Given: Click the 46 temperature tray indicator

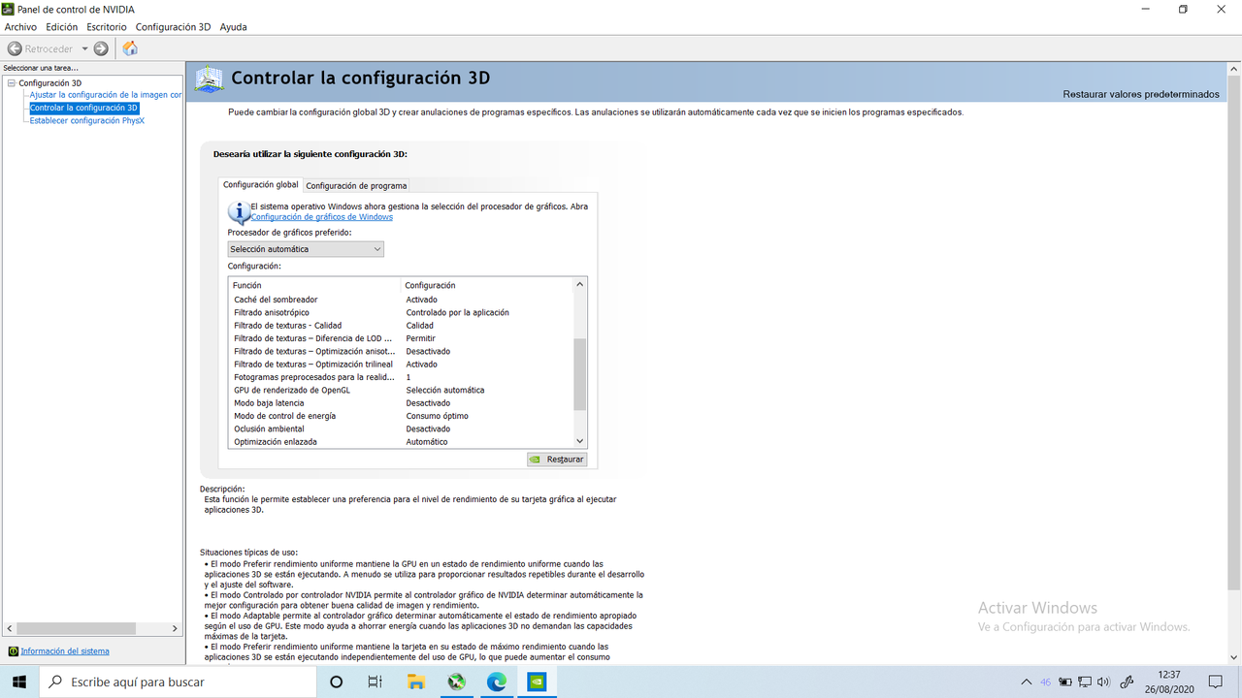Looking at the screenshot, I should [1045, 682].
